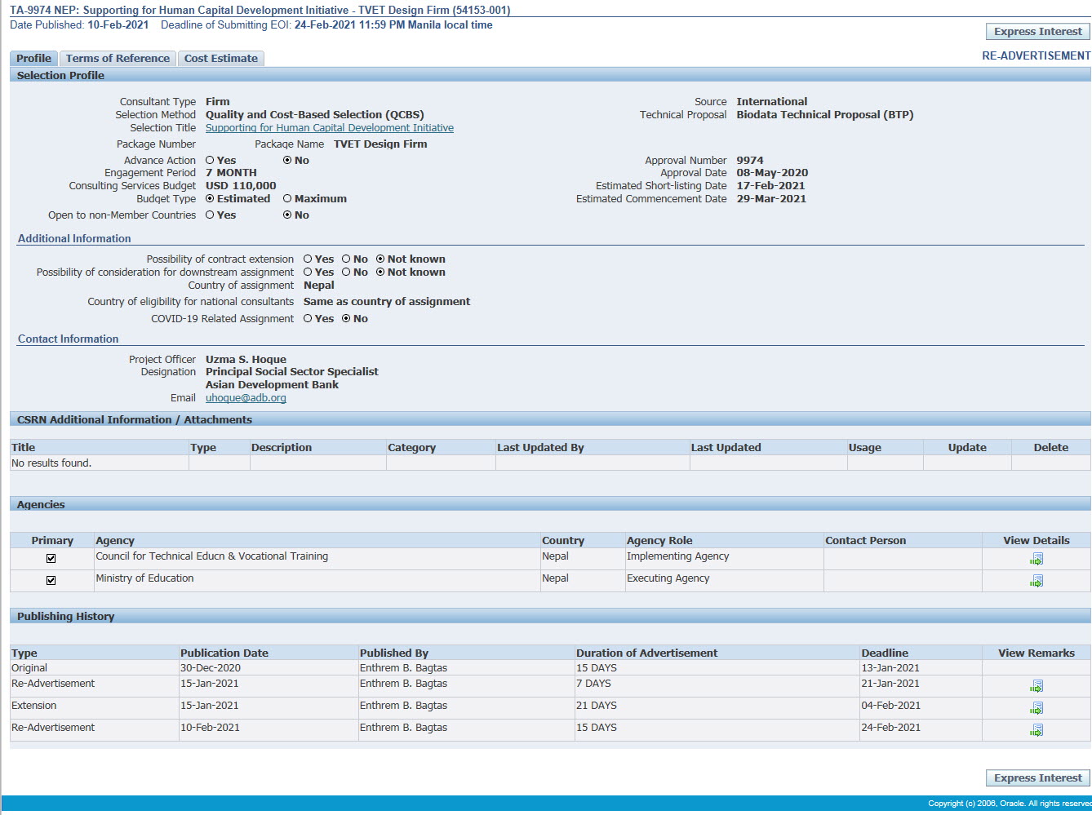Screen dimensions: 1092x815
Task: Click the TVET Design Firm package name
Action: (x=380, y=144)
